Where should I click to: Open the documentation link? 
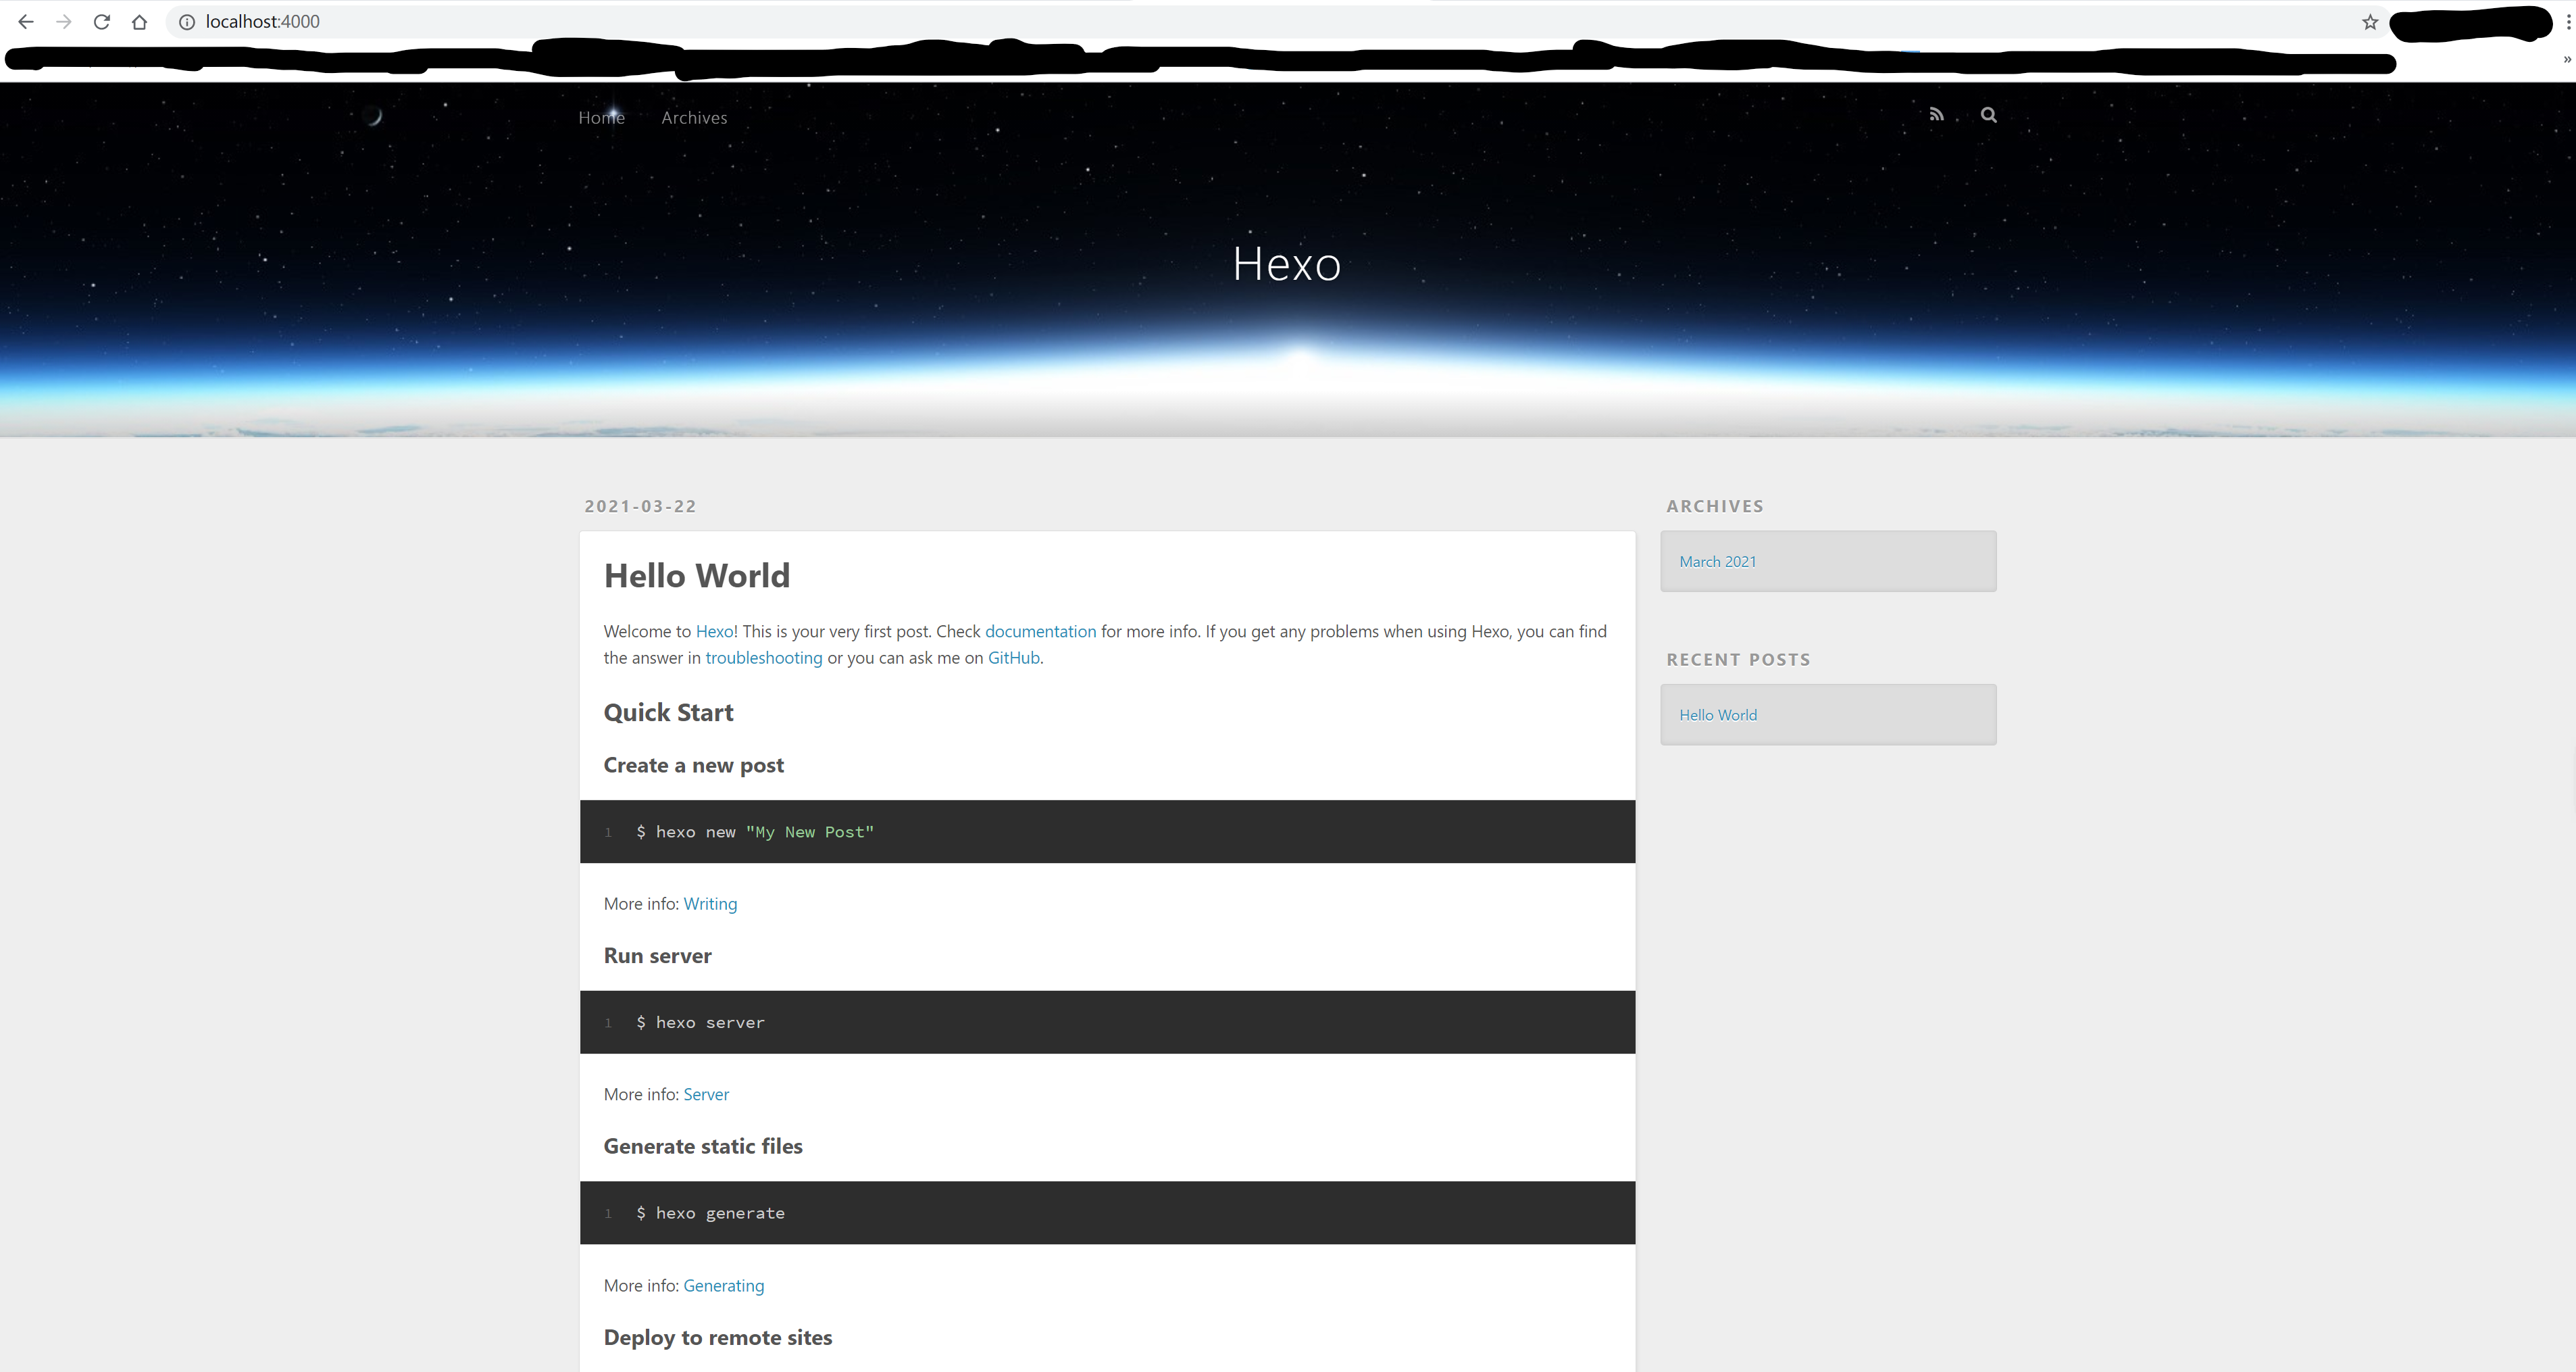pyautogui.click(x=1040, y=631)
